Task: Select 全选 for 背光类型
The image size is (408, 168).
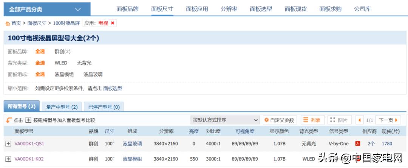Action: [x=40, y=63]
